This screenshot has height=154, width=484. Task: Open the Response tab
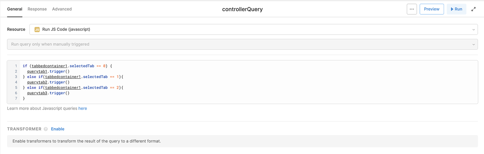click(x=37, y=9)
